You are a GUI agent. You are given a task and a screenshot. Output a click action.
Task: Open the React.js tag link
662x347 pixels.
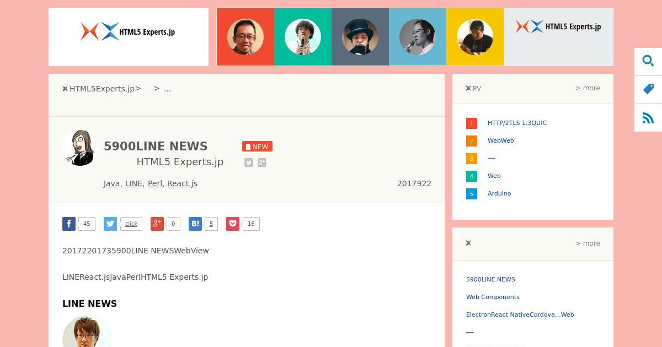(182, 183)
